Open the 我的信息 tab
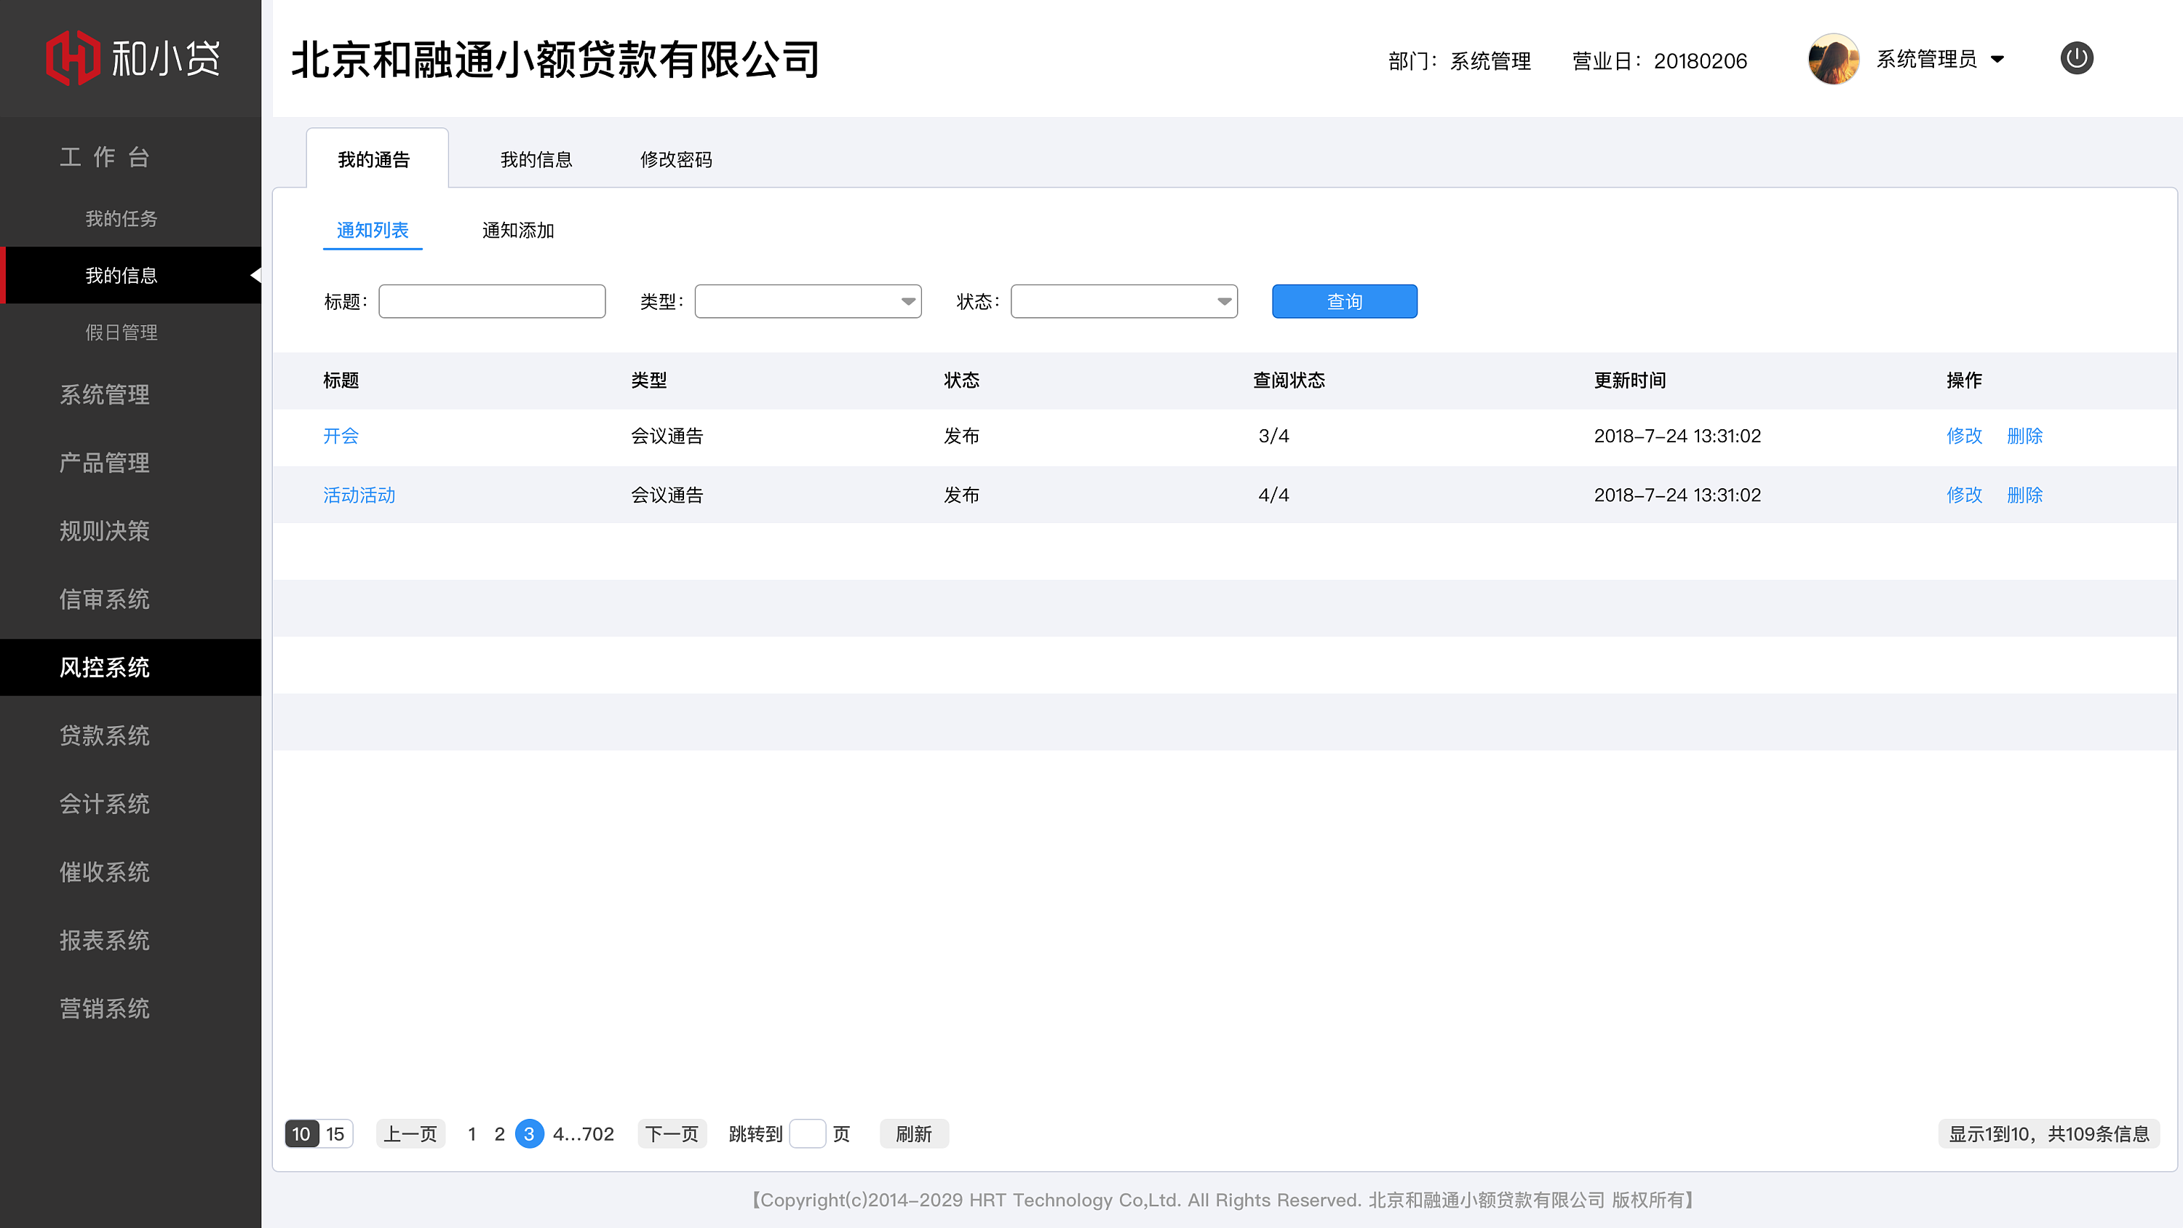 coord(536,159)
